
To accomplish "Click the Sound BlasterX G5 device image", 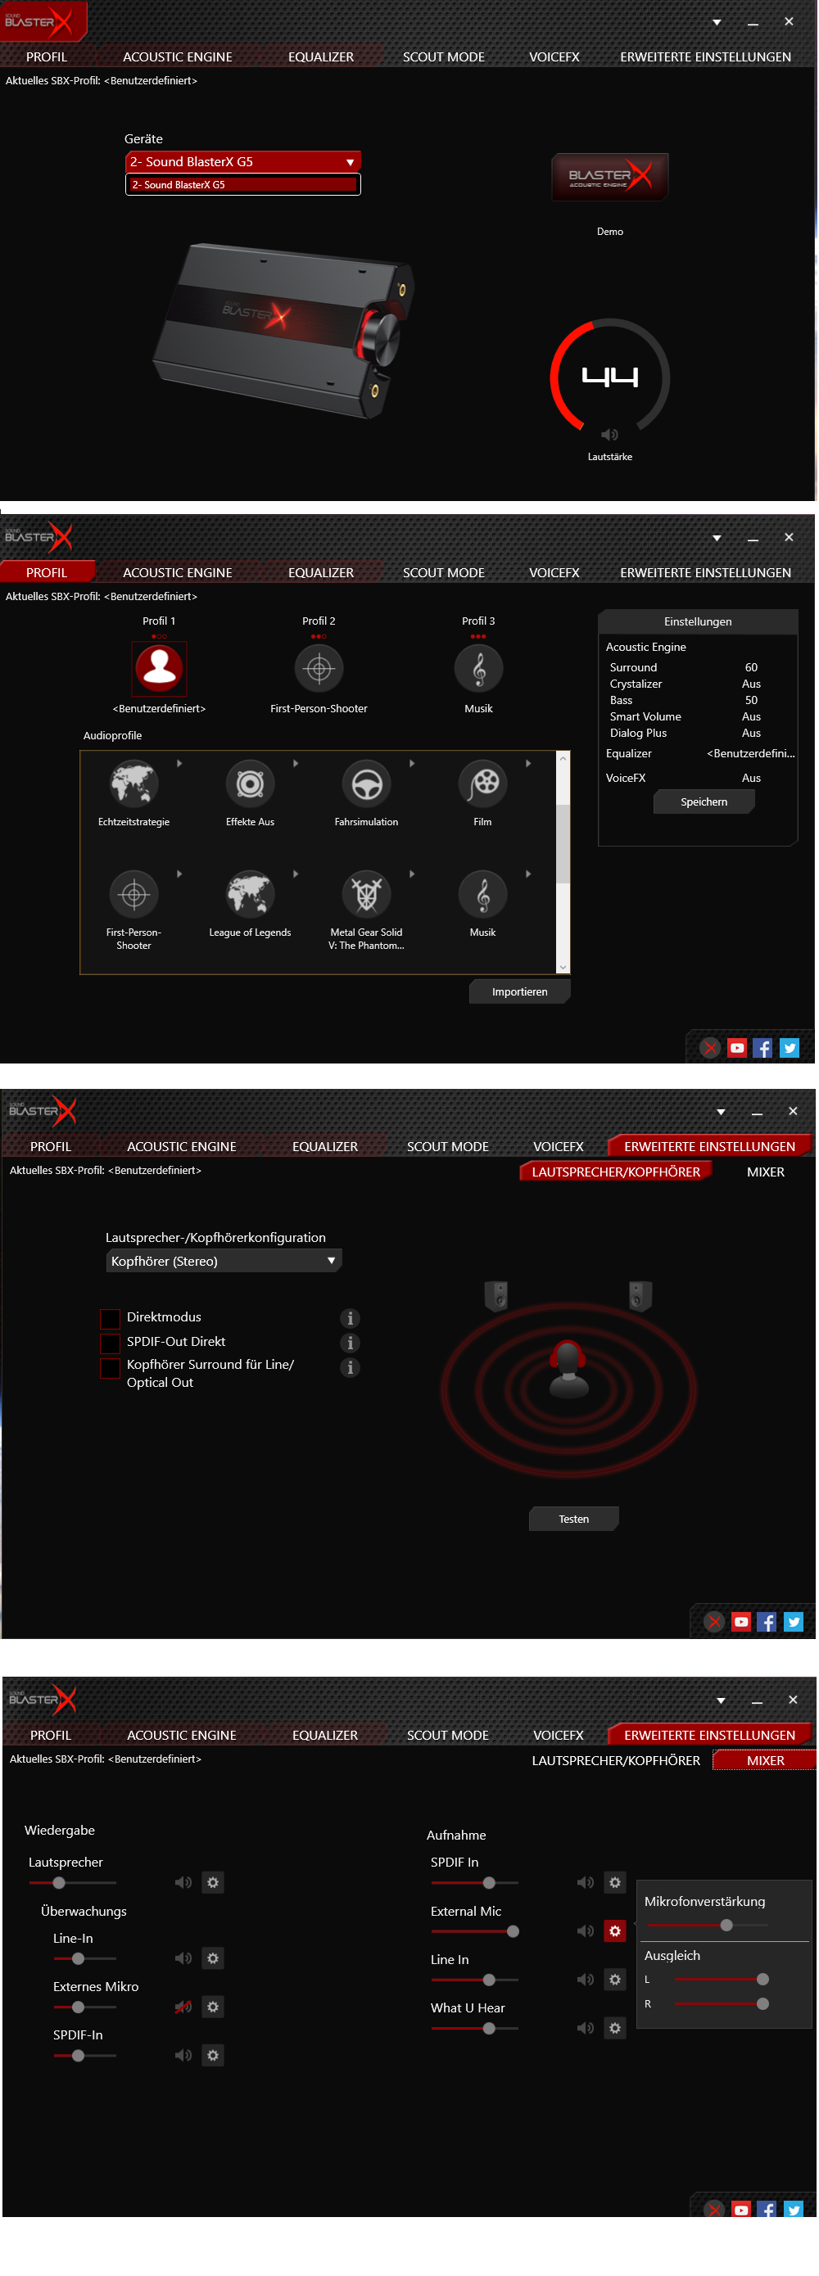I will tap(283, 330).
